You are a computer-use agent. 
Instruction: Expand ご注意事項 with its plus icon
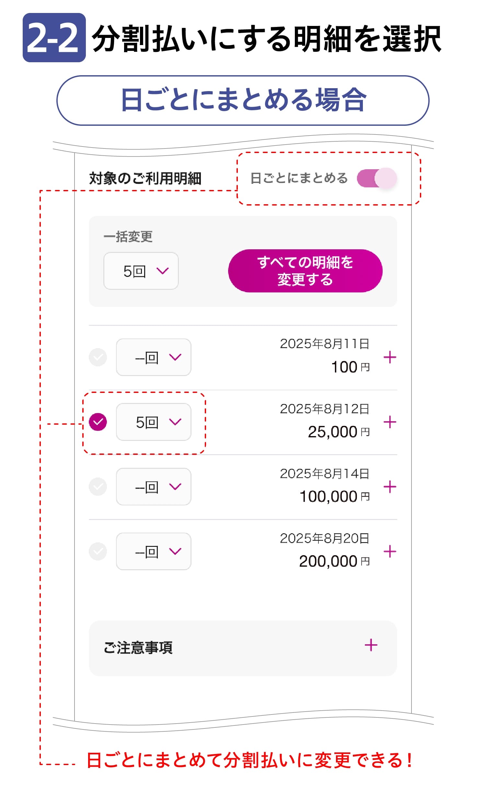pos(371,645)
